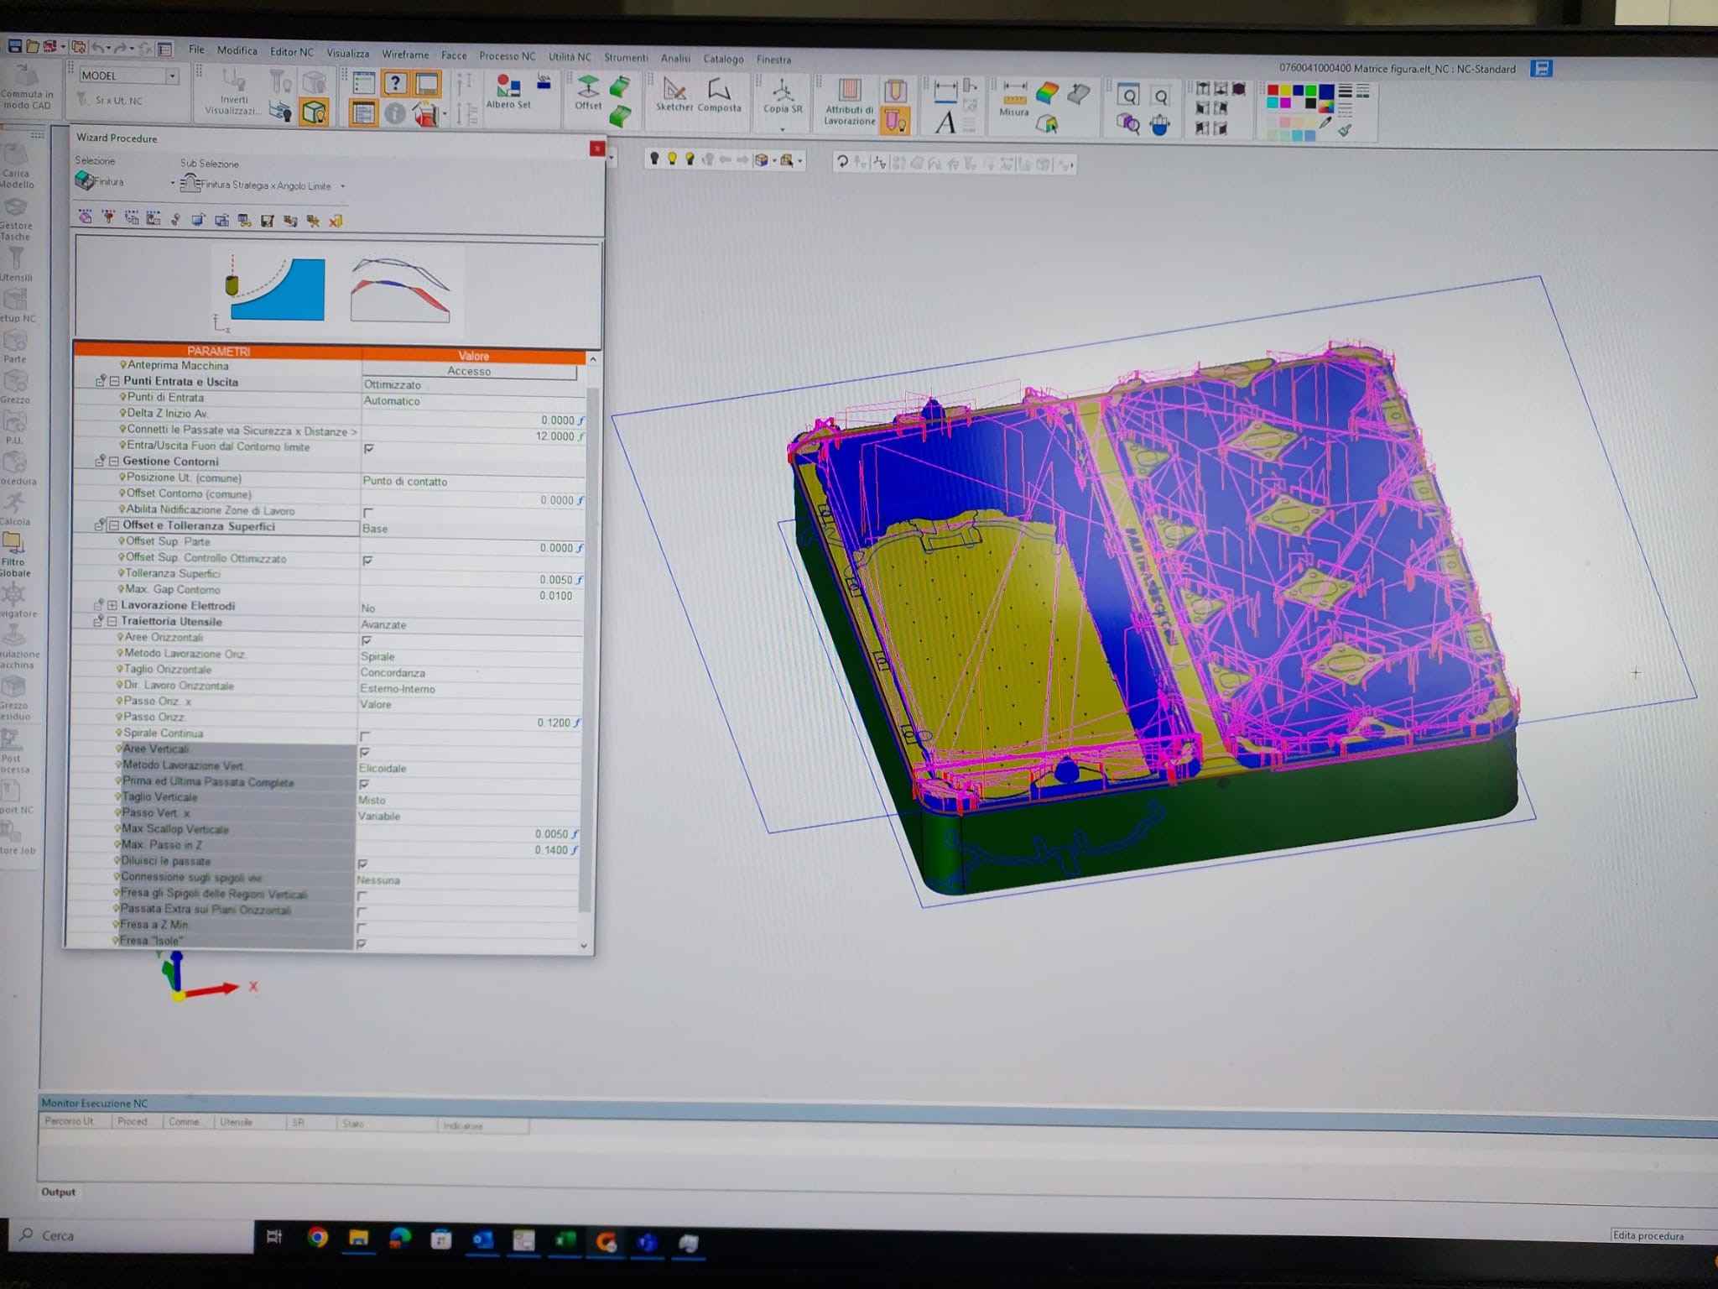Pick the red color swatch
Viewport: 1718px width, 1289px height.
coord(1273,91)
